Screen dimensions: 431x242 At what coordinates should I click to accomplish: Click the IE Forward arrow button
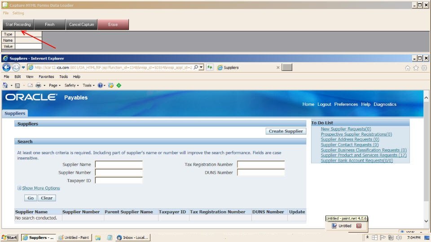[16, 67]
